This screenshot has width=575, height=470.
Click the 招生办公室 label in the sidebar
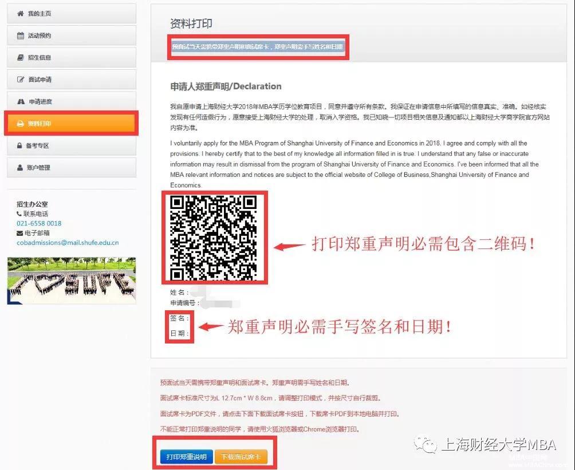pos(32,204)
